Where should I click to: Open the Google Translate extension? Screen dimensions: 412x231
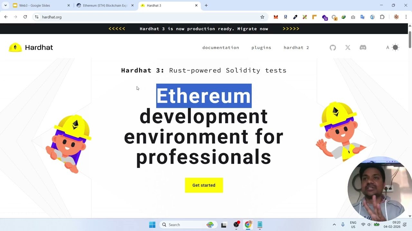tap(363, 17)
